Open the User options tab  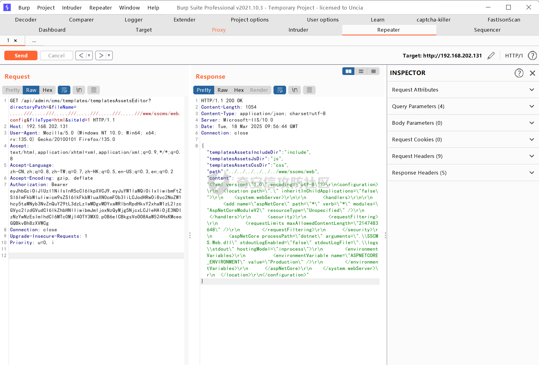tap(323, 20)
